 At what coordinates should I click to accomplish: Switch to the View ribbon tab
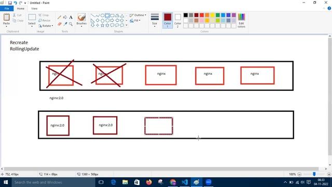[x=34, y=8]
